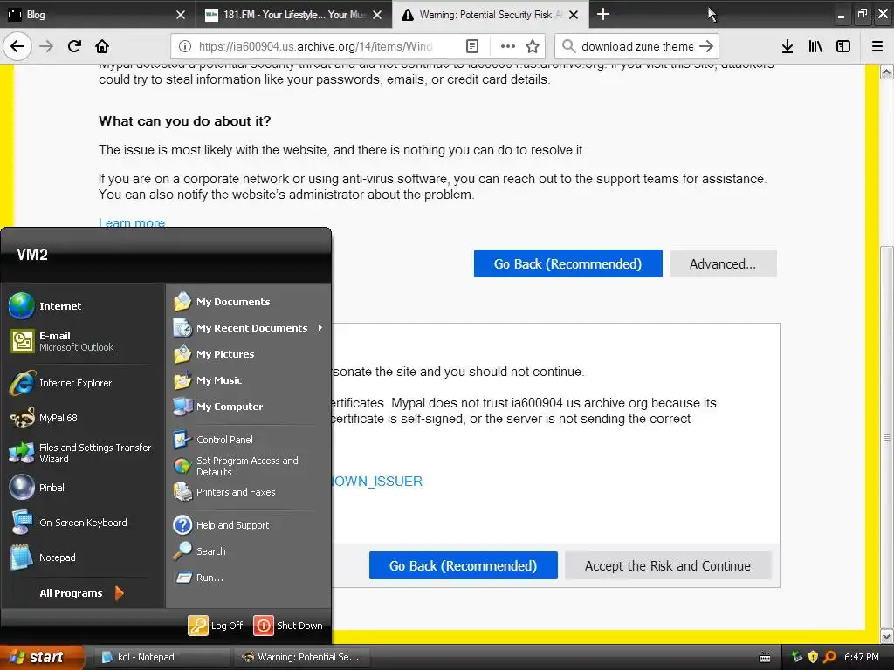This screenshot has width=894, height=670.
Task: Open Control Panel from Start menu
Action: pyautogui.click(x=249, y=440)
